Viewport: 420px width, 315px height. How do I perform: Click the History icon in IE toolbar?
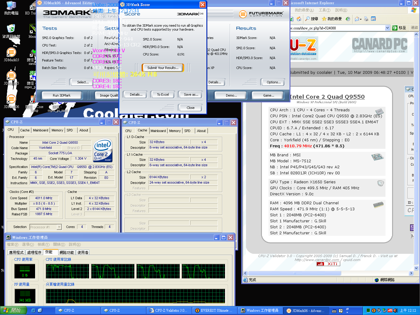[x=348, y=19]
